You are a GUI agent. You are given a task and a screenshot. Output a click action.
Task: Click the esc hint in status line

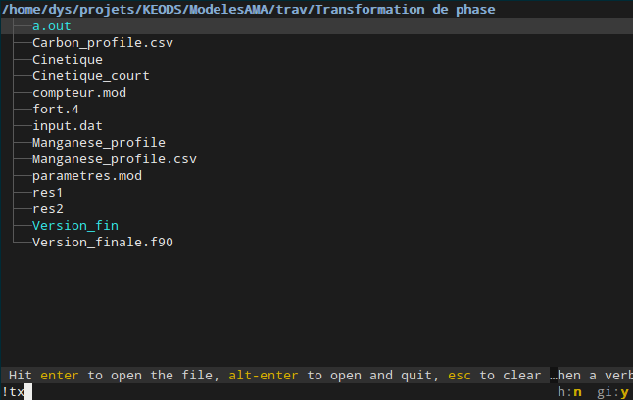click(x=460, y=376)
